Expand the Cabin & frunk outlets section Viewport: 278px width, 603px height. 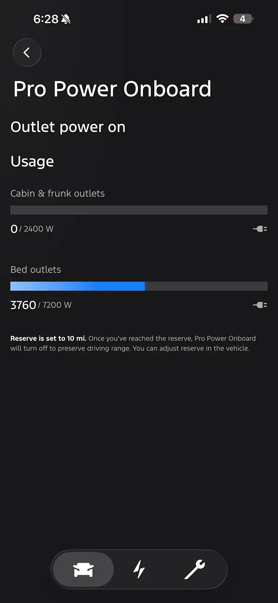click(x=58, y=193)
